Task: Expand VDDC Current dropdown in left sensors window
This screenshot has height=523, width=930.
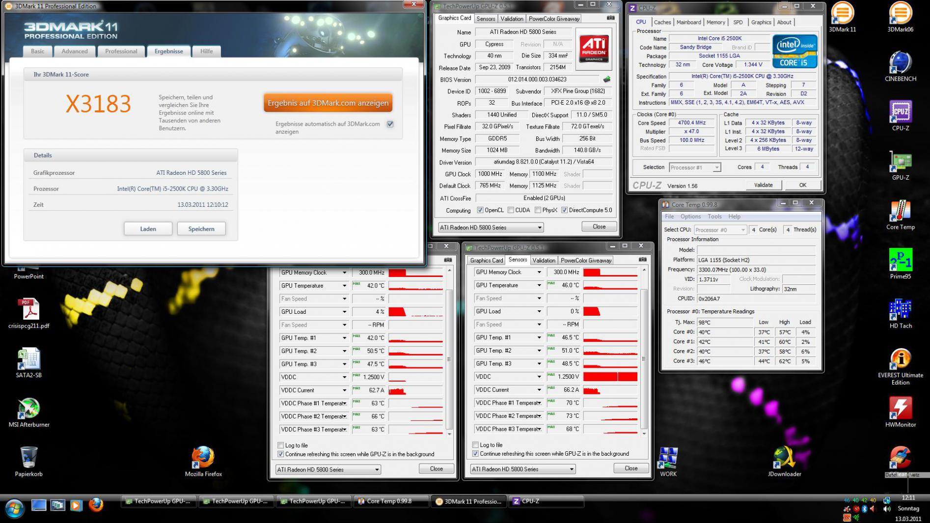Action: (x=344, y=390)
